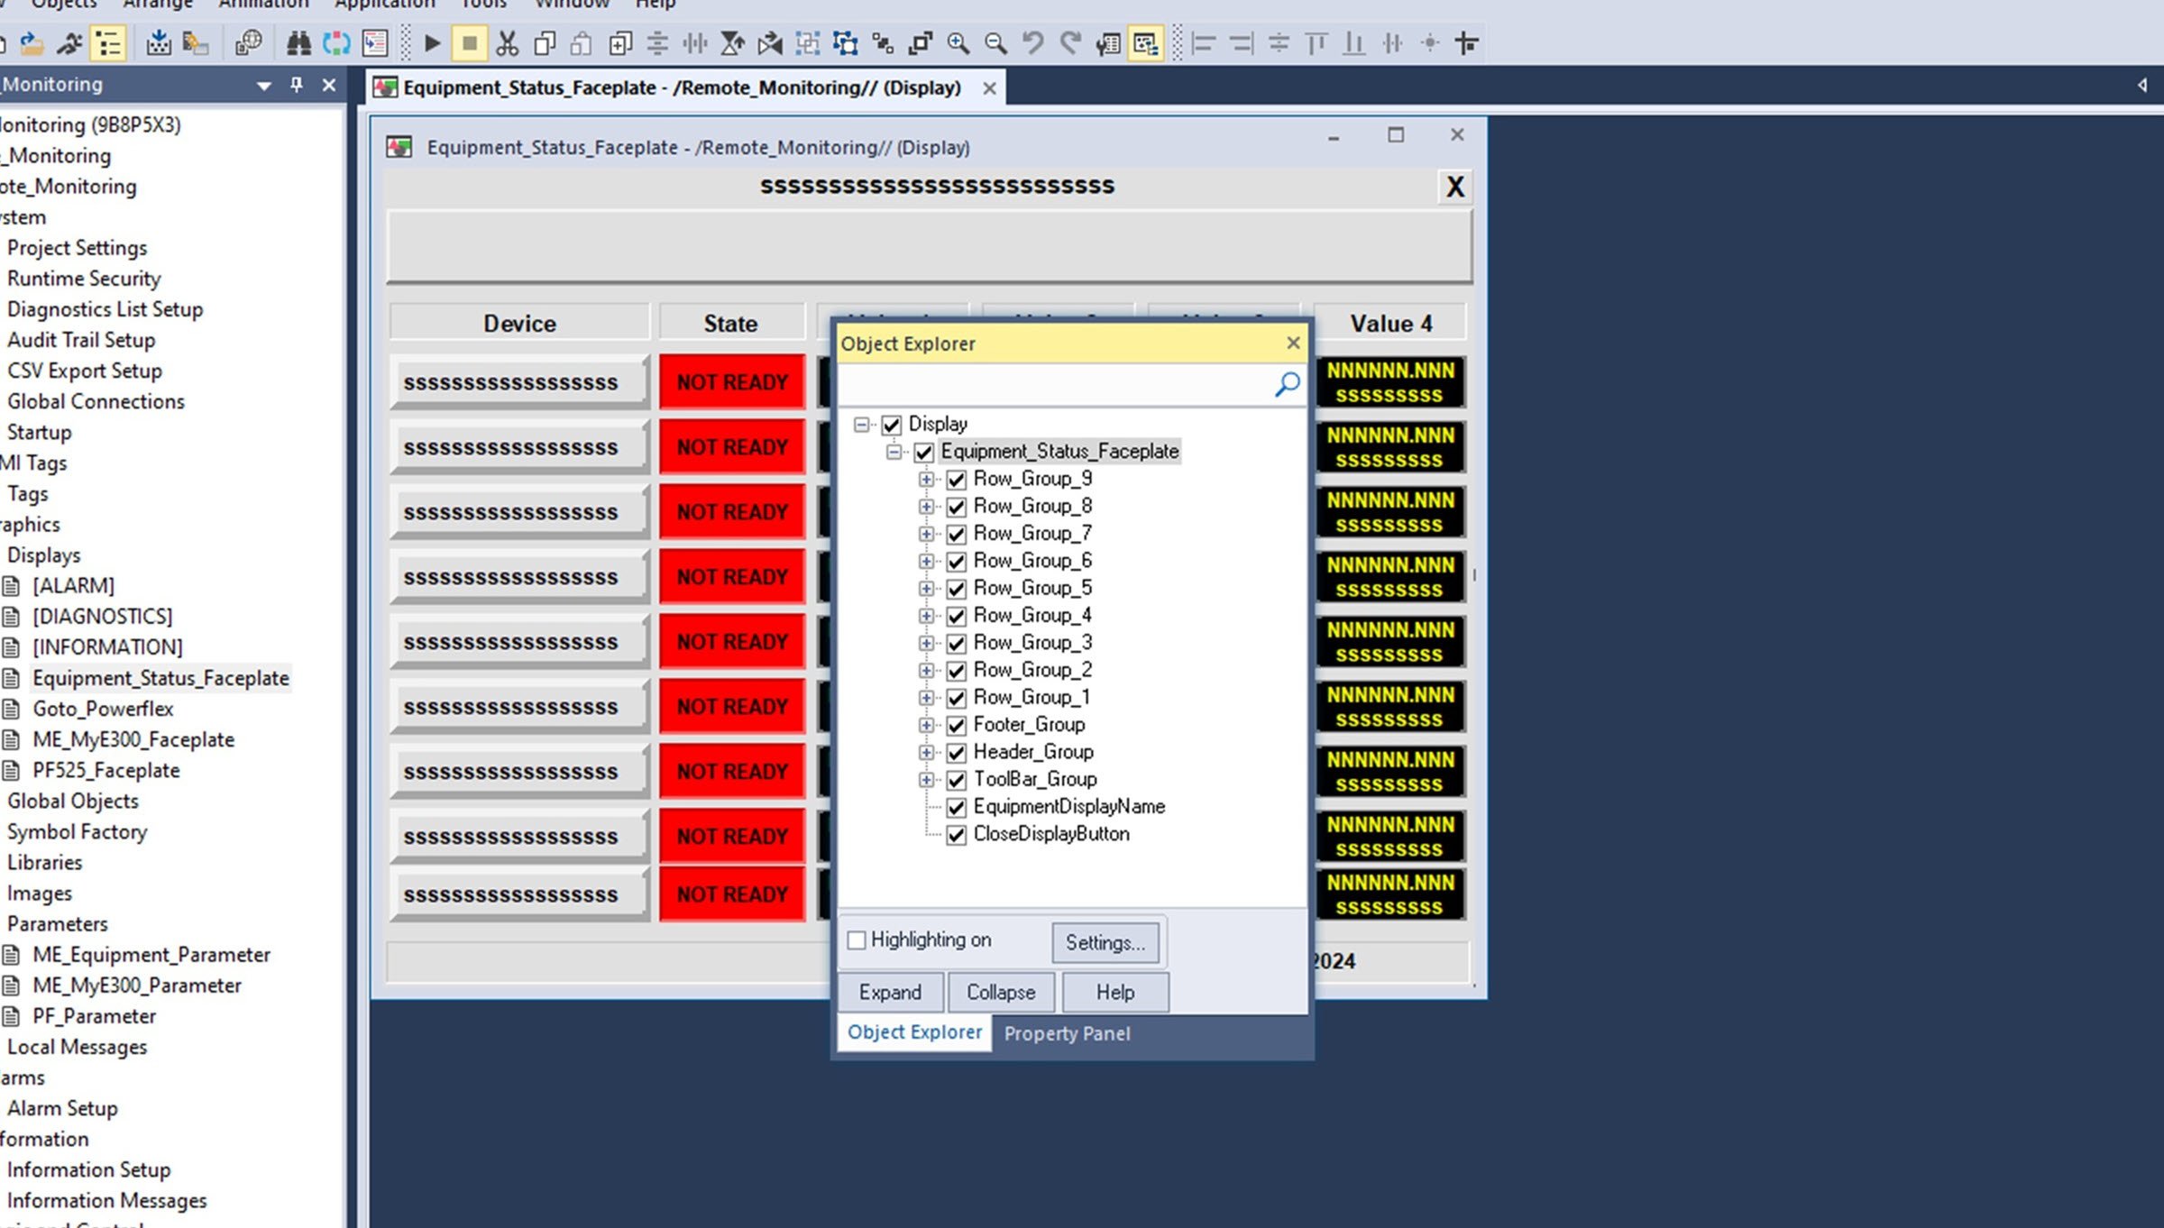Viewport: 2164px width, 1228px height.
Task: Click the Cut scissors icon
Action: (508, 42)
